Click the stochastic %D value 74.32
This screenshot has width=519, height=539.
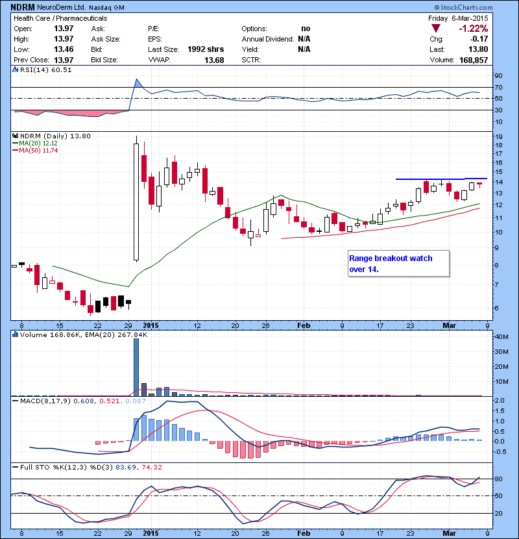151,467
